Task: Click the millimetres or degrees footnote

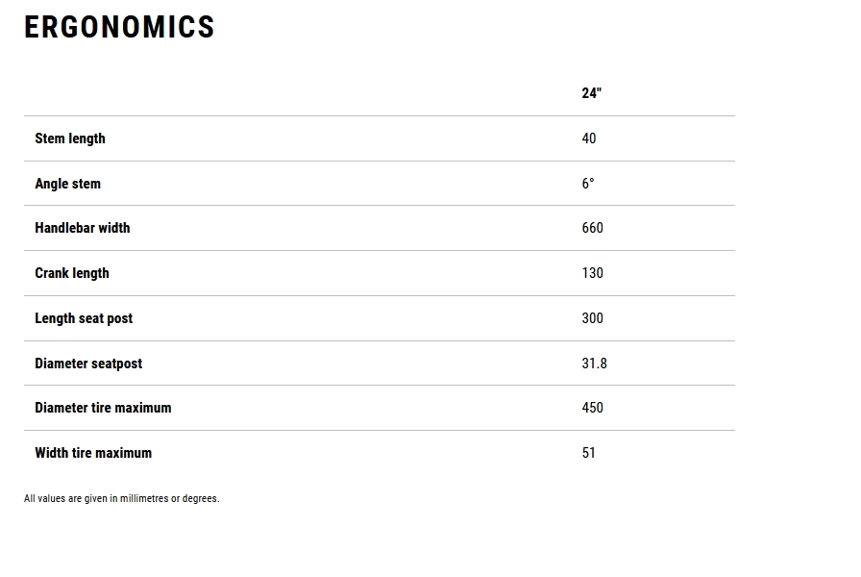Action: pyautogui.click(x=122, y=499)
